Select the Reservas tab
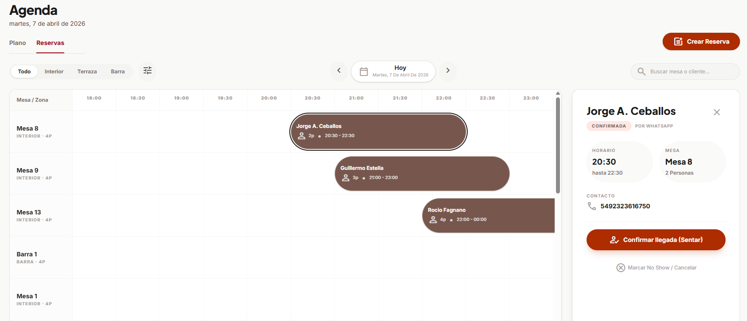This screenshot has width=747, height=321. coord(50,43)
